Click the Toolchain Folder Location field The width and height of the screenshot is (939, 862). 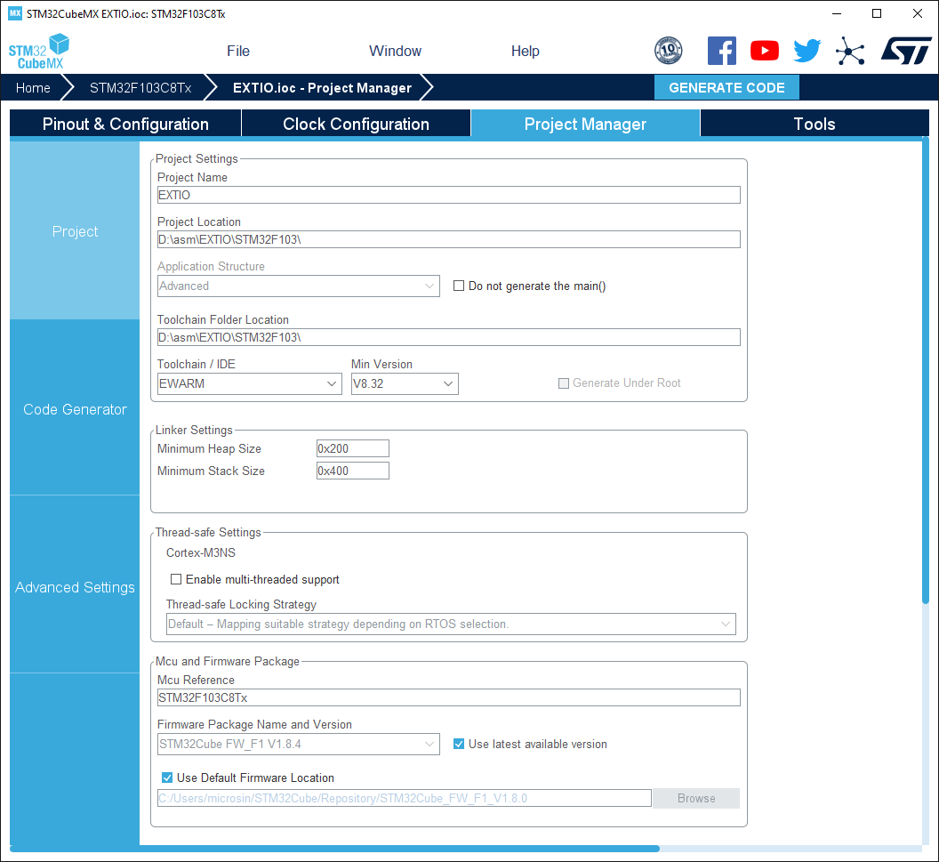(448, 337)
